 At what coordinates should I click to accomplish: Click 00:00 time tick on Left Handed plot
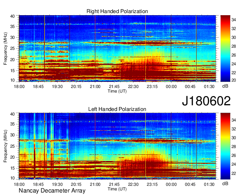click(171, 184)
